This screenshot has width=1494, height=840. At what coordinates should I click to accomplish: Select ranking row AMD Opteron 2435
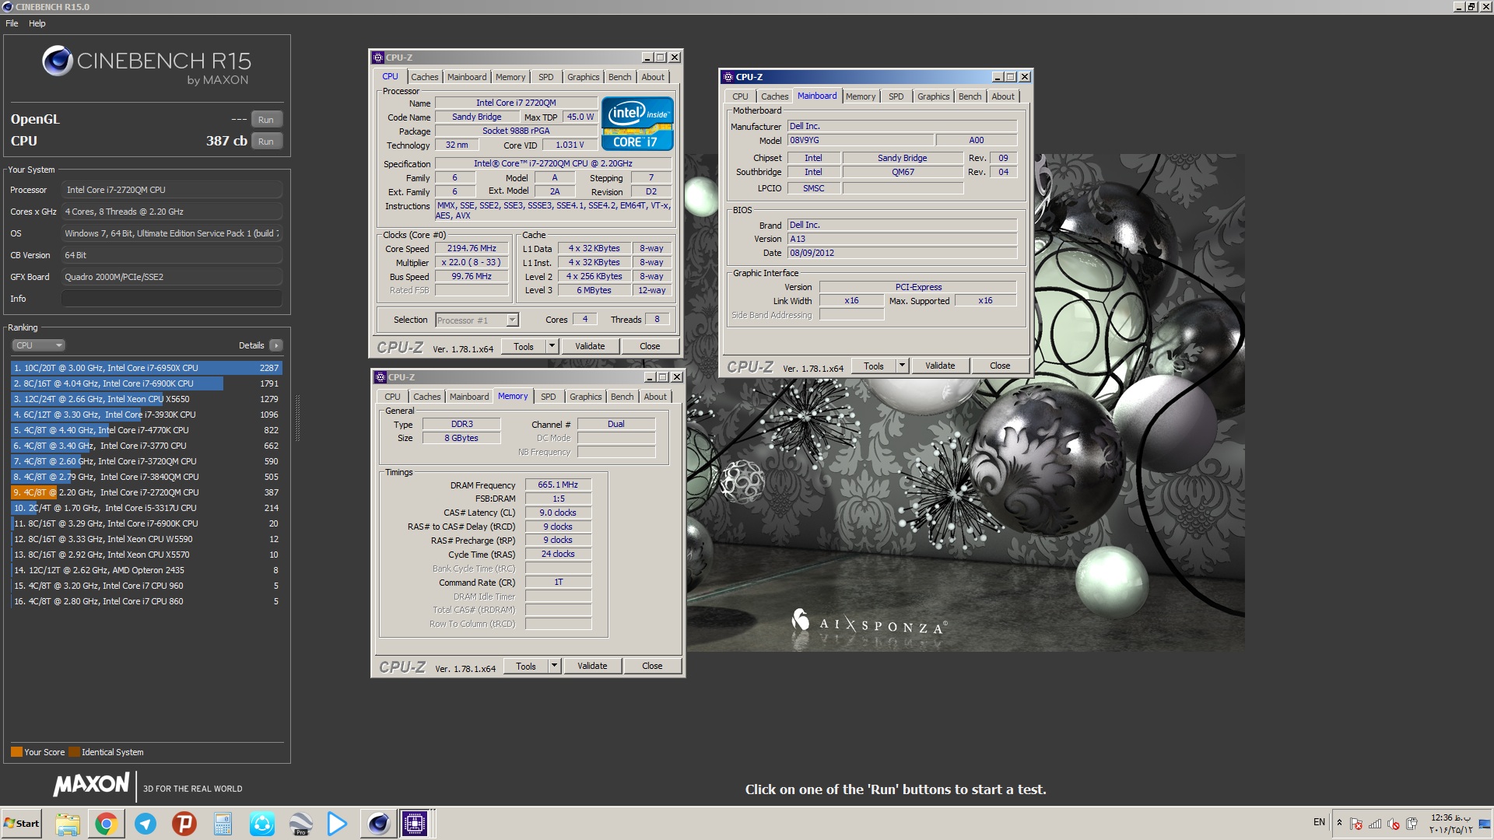click(x=146, y=570)
